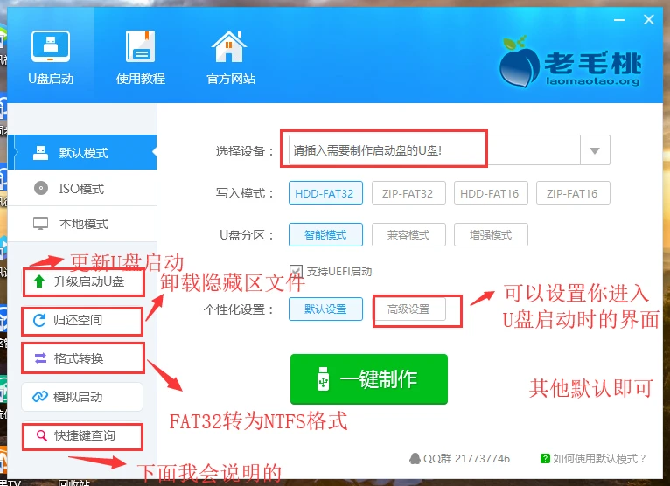670x486 pixels.
Task: Open the 官方网站 home icon
Action: [230, 54]
